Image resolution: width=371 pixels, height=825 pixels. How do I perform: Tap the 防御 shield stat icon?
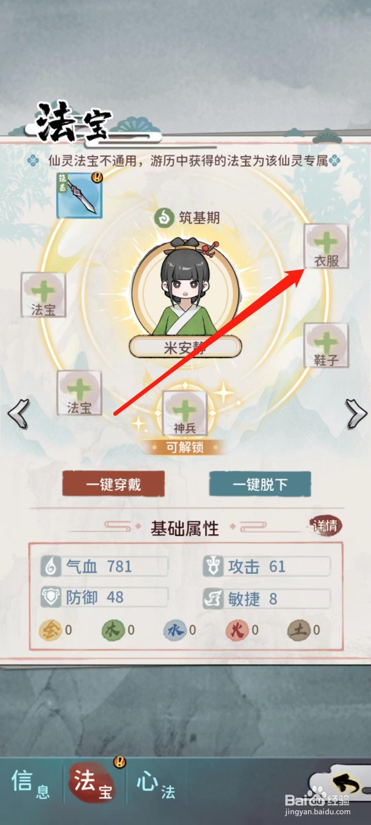coord(51,597)
